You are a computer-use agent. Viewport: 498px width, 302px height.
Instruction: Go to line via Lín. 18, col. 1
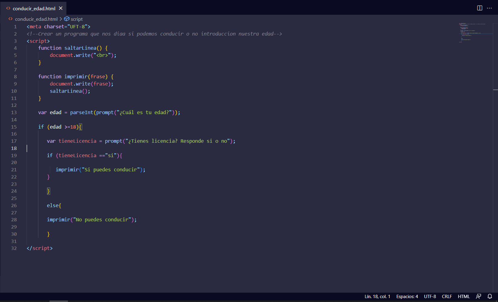click(x=377, y=297)
